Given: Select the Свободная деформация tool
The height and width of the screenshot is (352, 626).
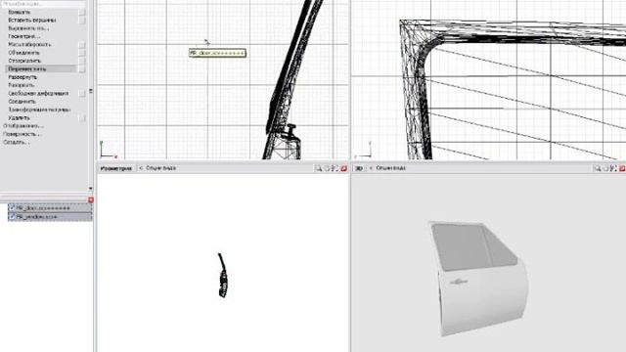Looking at the screenshot, I should pos(38,94).
